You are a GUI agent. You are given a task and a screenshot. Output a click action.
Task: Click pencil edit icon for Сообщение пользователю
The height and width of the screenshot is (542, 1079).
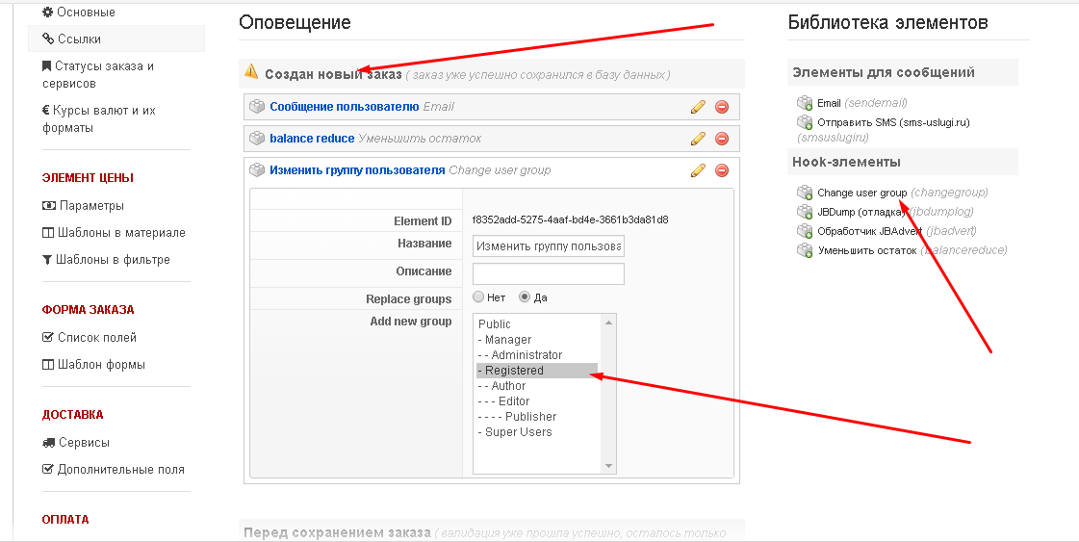point(699,107)
